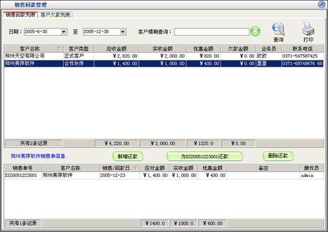Click 为XS20051223001还款 button
Viewport: 328px width, 232px height.
pos(204,156)
